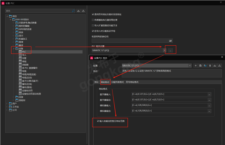Expand the 工作站 folder

pyautogui.click(x=7, y=107)
